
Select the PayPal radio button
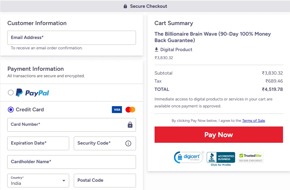pyautogui.click(x=11, y=92)
